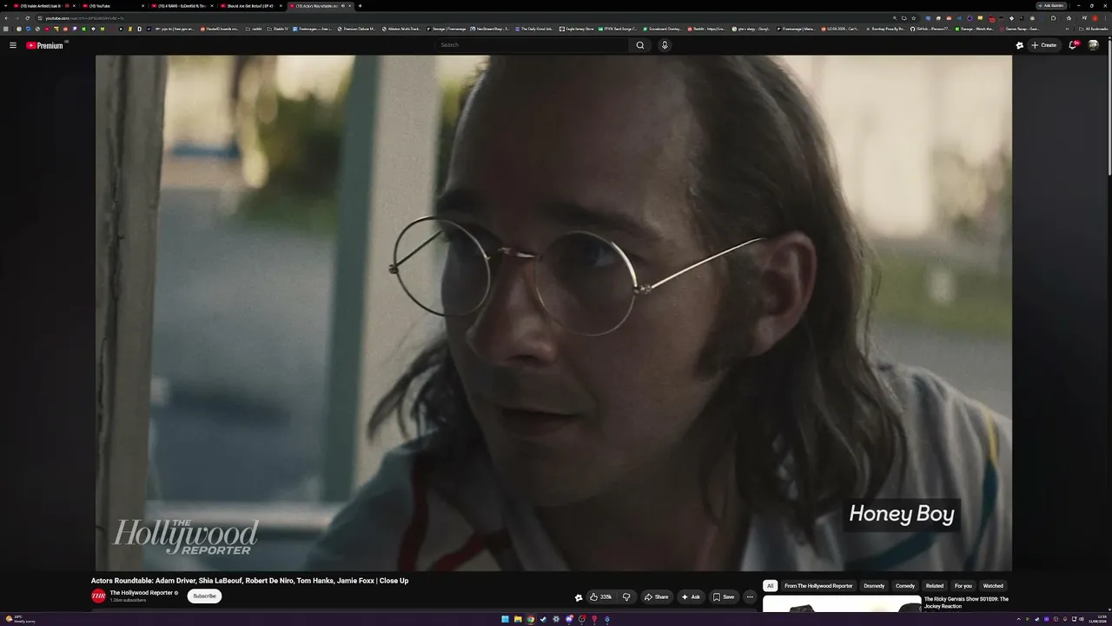Open The Hollywood Reporter channel avatar

(98, 596)
